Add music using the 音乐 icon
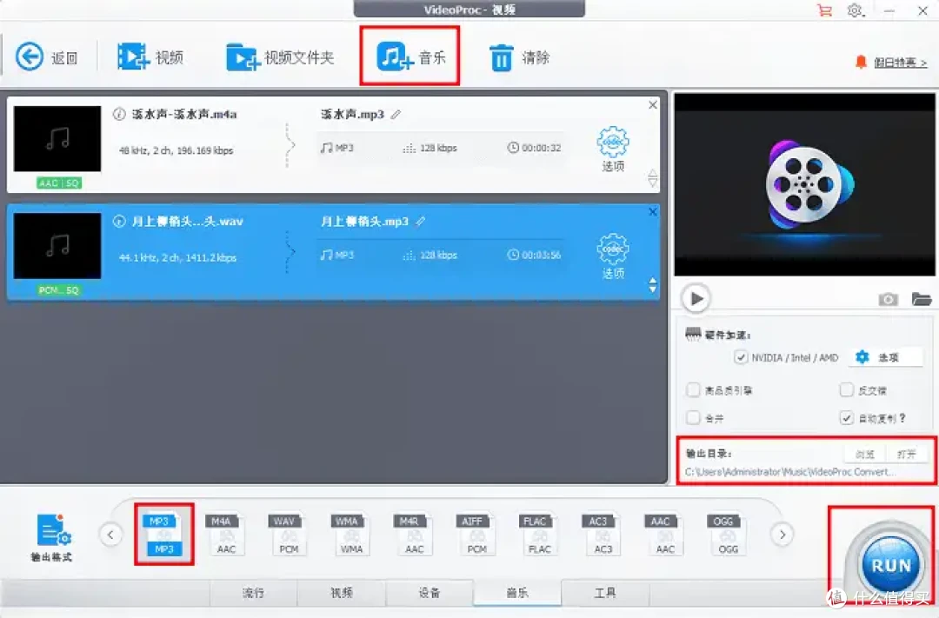 [396, 56]
